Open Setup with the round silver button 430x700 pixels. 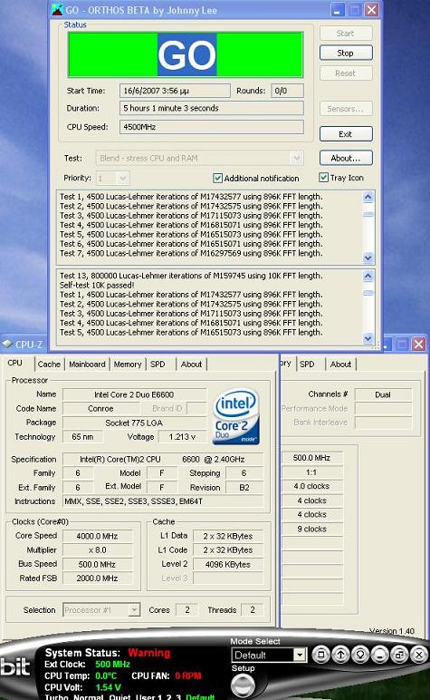[243, 685]
